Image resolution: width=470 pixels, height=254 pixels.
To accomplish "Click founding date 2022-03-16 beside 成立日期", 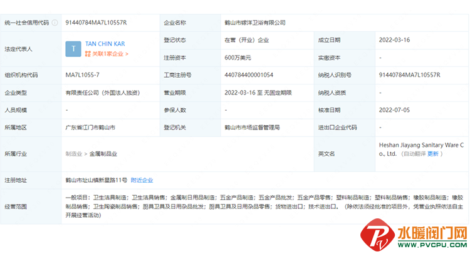I will 394,40.
